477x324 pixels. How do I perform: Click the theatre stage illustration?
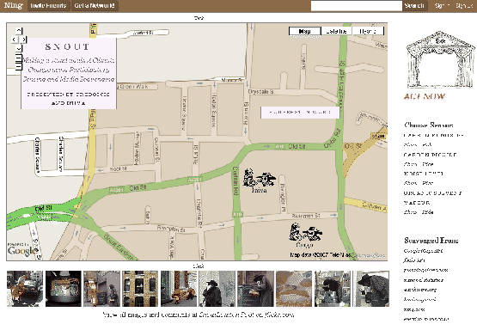click(x=440, y=59)
